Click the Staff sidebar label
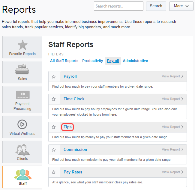 [23, 184]
